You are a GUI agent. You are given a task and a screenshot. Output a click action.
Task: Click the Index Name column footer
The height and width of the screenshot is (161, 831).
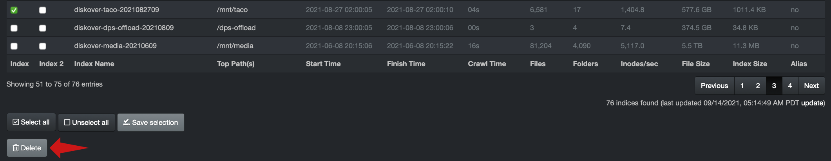(94, 64)
